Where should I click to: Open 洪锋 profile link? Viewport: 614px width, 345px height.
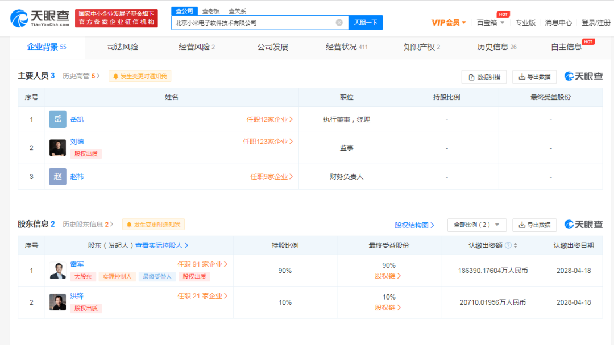77,296
